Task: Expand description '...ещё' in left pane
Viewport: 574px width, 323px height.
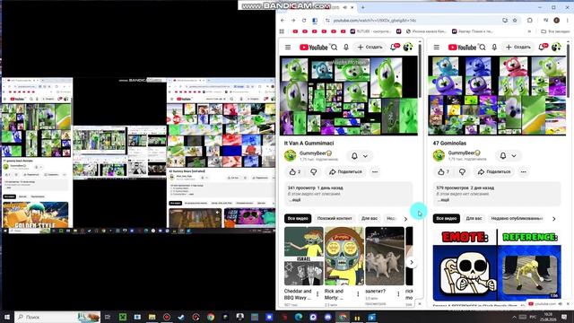Action: coord(294,200)
